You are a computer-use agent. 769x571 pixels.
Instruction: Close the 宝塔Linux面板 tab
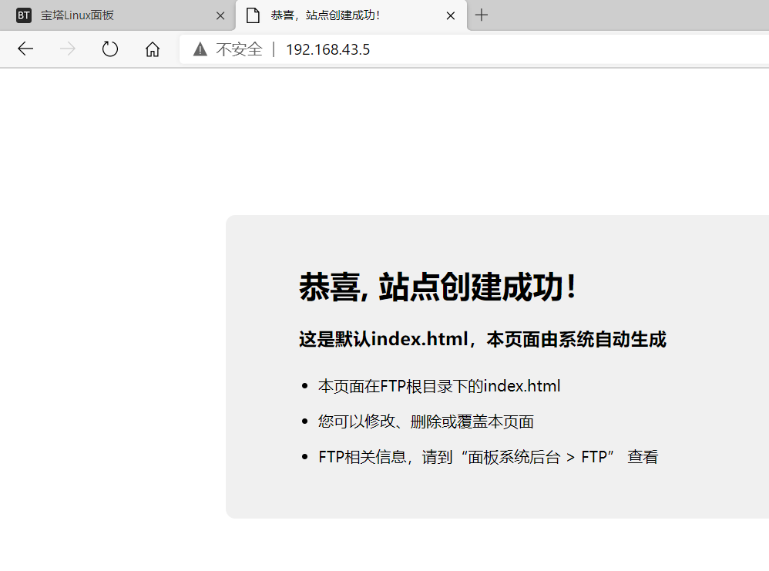(x=220, y=15)
